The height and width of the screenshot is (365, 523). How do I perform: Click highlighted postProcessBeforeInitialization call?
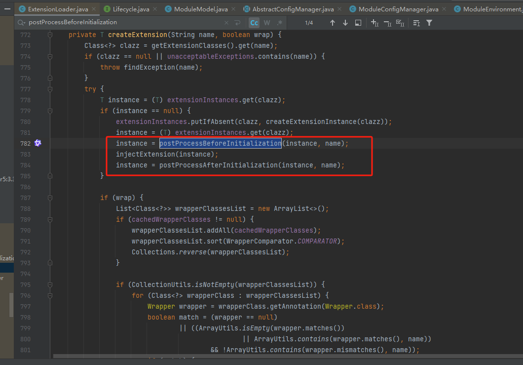tap(220, 143)
